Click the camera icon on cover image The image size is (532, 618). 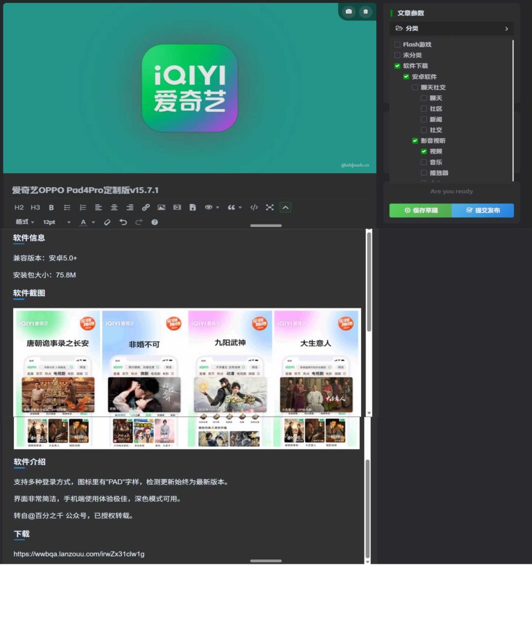(x=348, y=11)
